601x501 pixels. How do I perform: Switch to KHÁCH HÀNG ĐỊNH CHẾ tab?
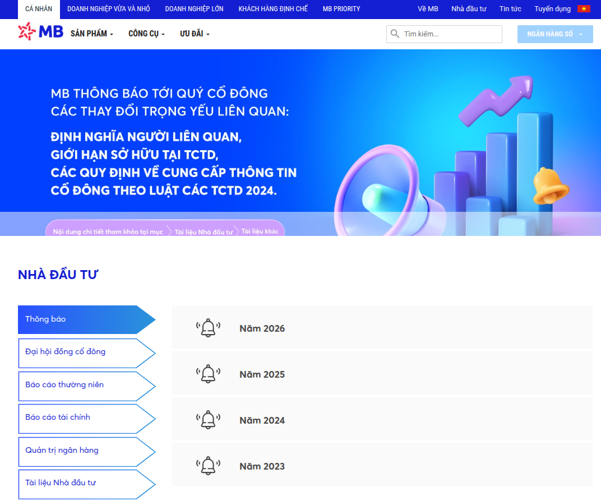click(273, 9)
